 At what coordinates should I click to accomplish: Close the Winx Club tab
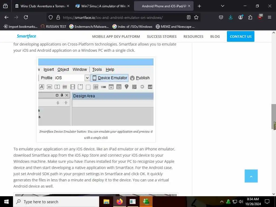[68, 6]
